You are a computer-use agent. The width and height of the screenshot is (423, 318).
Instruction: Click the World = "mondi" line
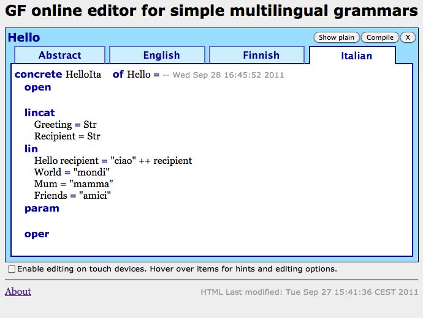(x=72, y=172)
